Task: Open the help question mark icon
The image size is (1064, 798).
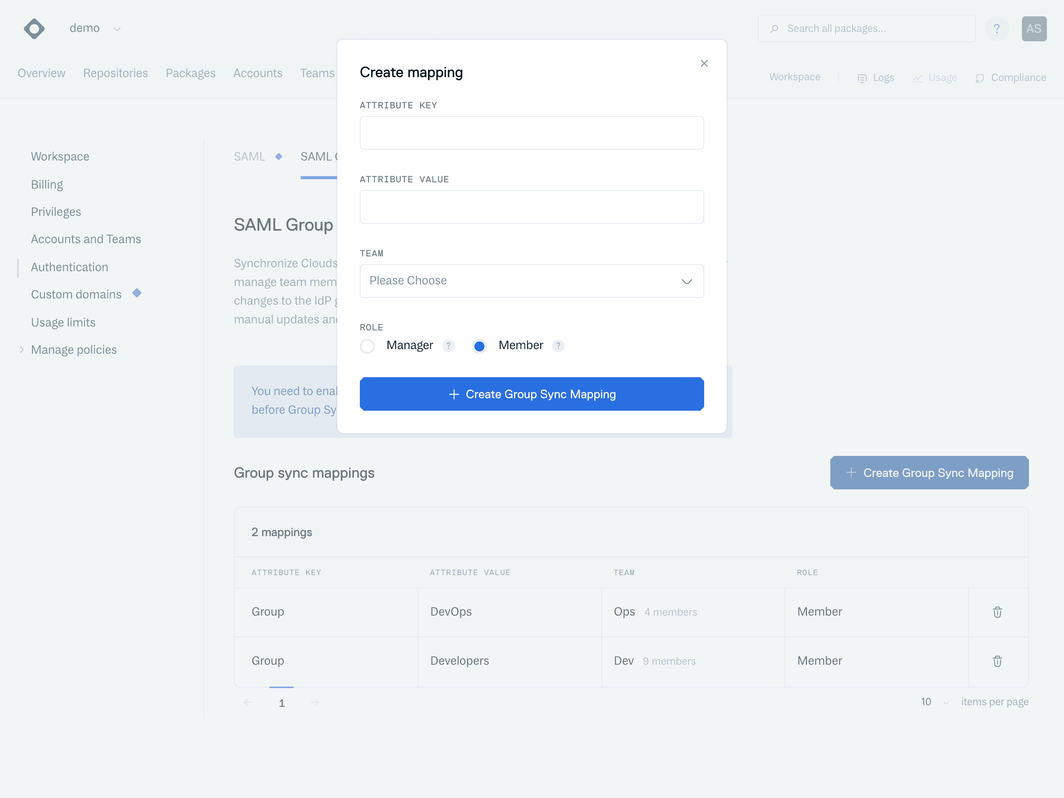Action: pos(996,29)
